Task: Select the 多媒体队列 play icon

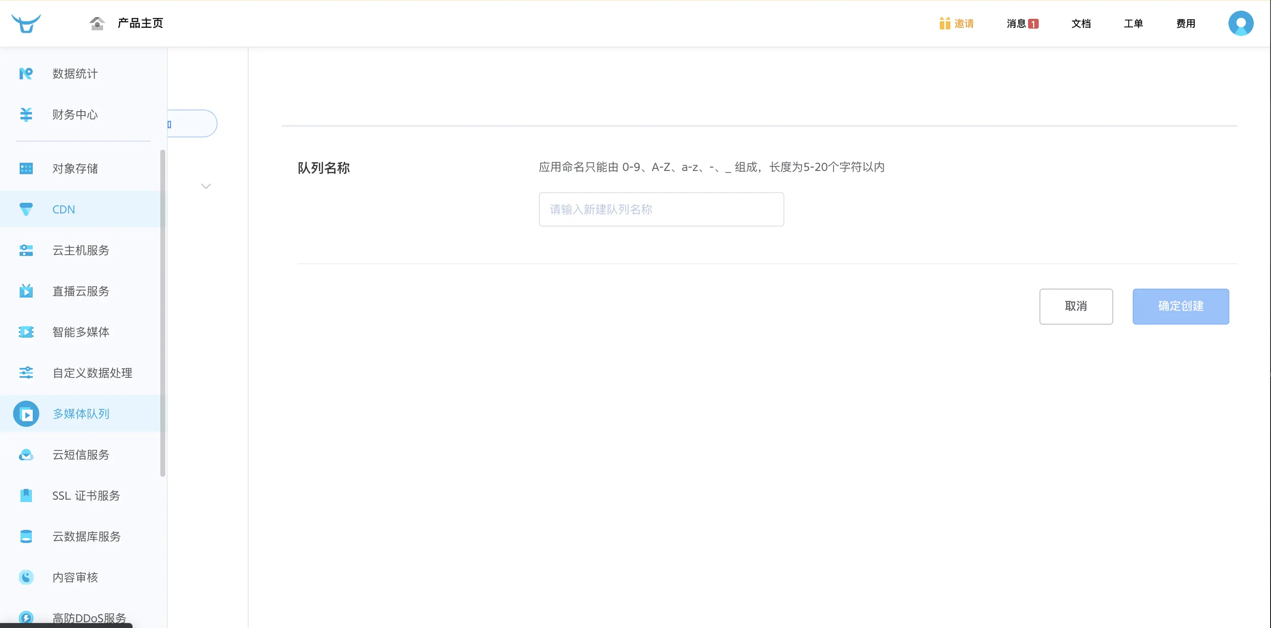Action: [26, 414]
